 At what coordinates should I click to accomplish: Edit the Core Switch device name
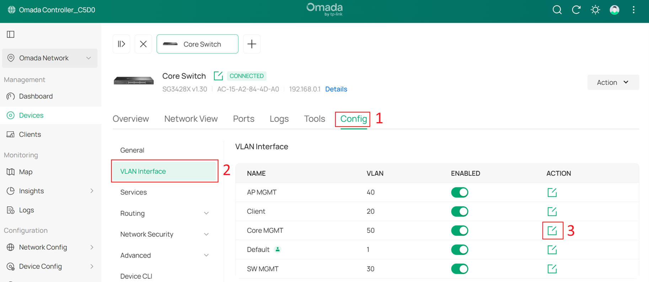point(218,76)
